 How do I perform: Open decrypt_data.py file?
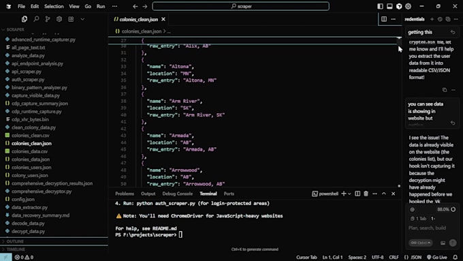pyautogui.click(x=28, y=231)
